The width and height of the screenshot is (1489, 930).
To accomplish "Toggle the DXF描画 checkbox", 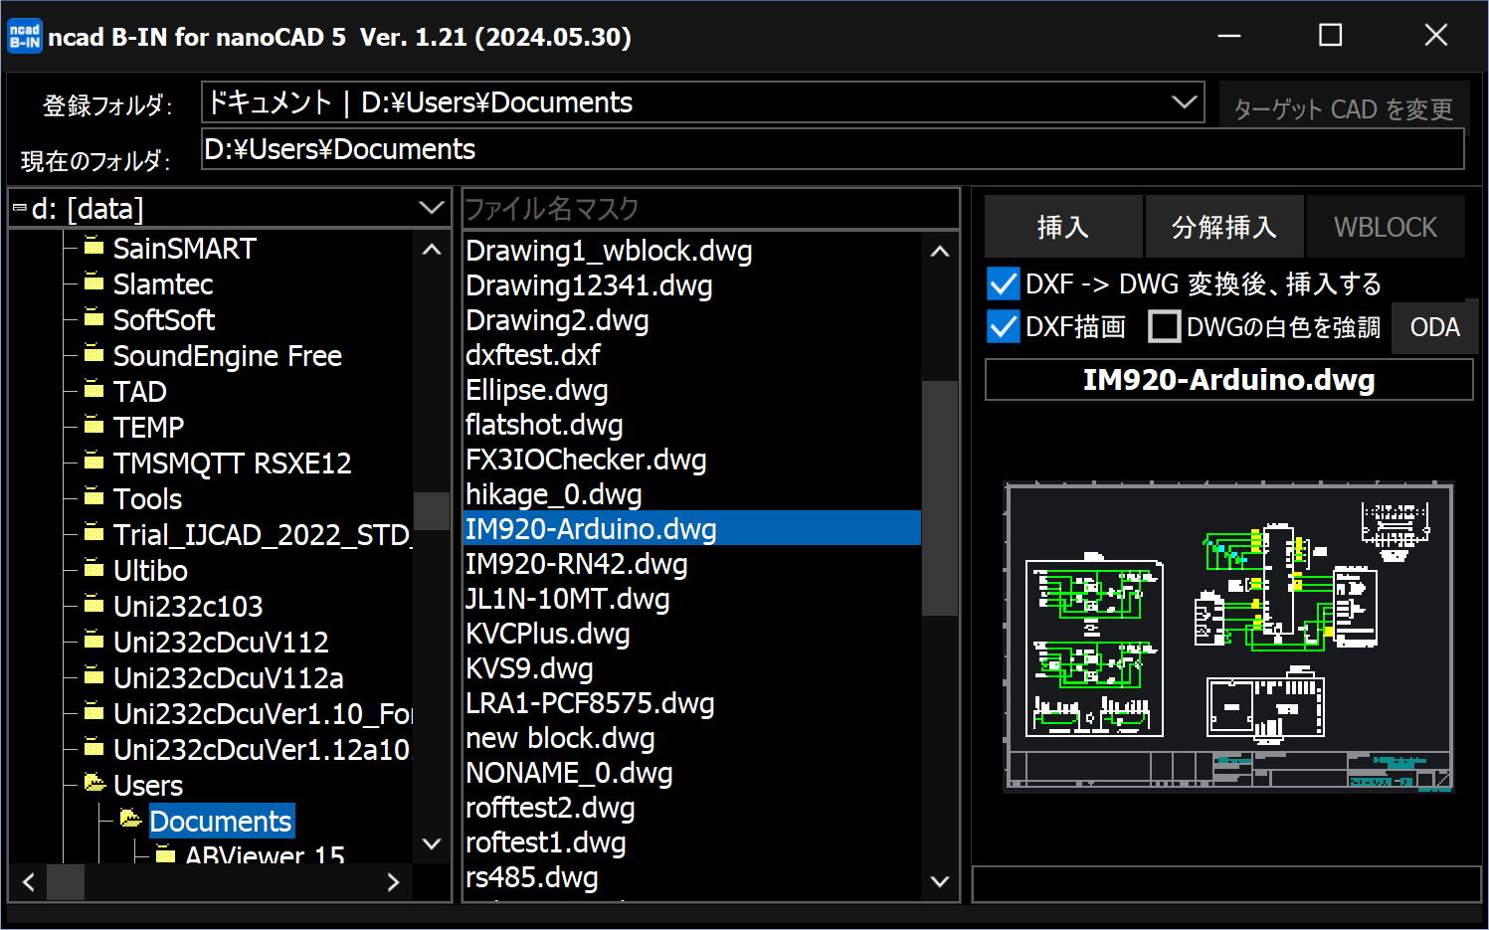I will click(1004, 326).
